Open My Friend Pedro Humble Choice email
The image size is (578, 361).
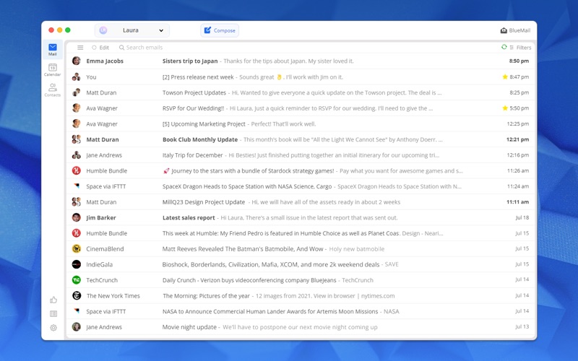coord(301,233)
